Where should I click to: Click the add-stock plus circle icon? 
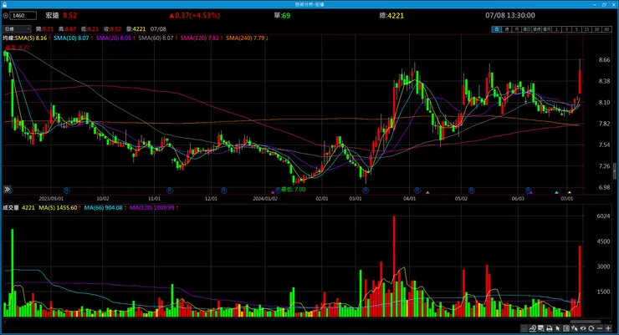tap(6, 16)
